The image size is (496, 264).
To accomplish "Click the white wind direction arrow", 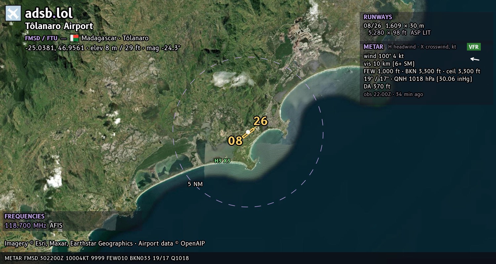I will point(475,59).
